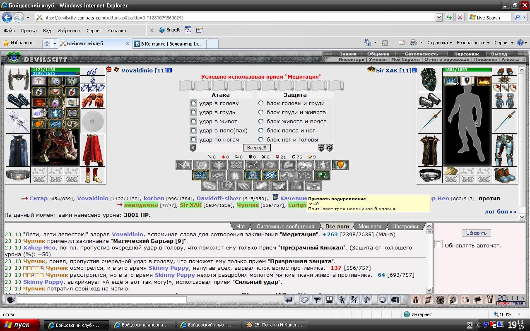Click the glowing orange shield skill icon
The image size is (530, 331).
coord(340,165)
